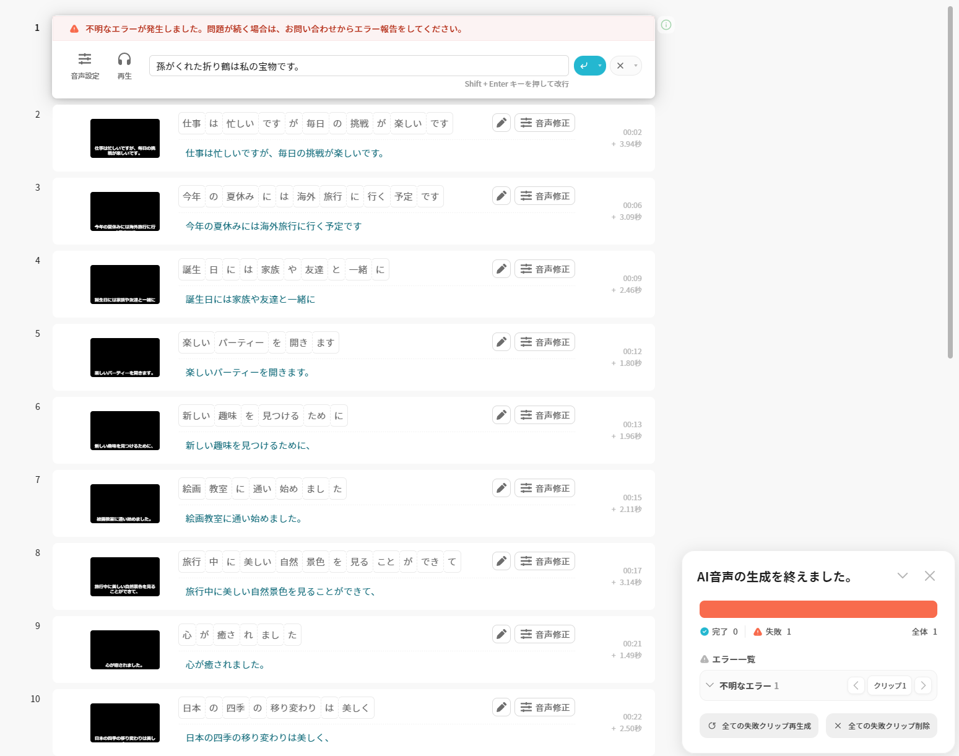
Task: Click pencil edit icon for clip 5
Action: tap(501, 342)
